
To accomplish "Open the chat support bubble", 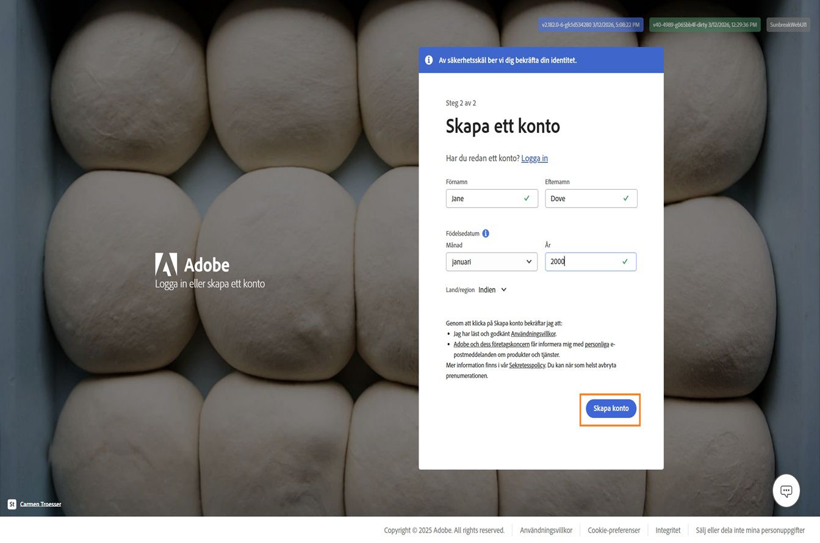I will (x=786, y=490).
